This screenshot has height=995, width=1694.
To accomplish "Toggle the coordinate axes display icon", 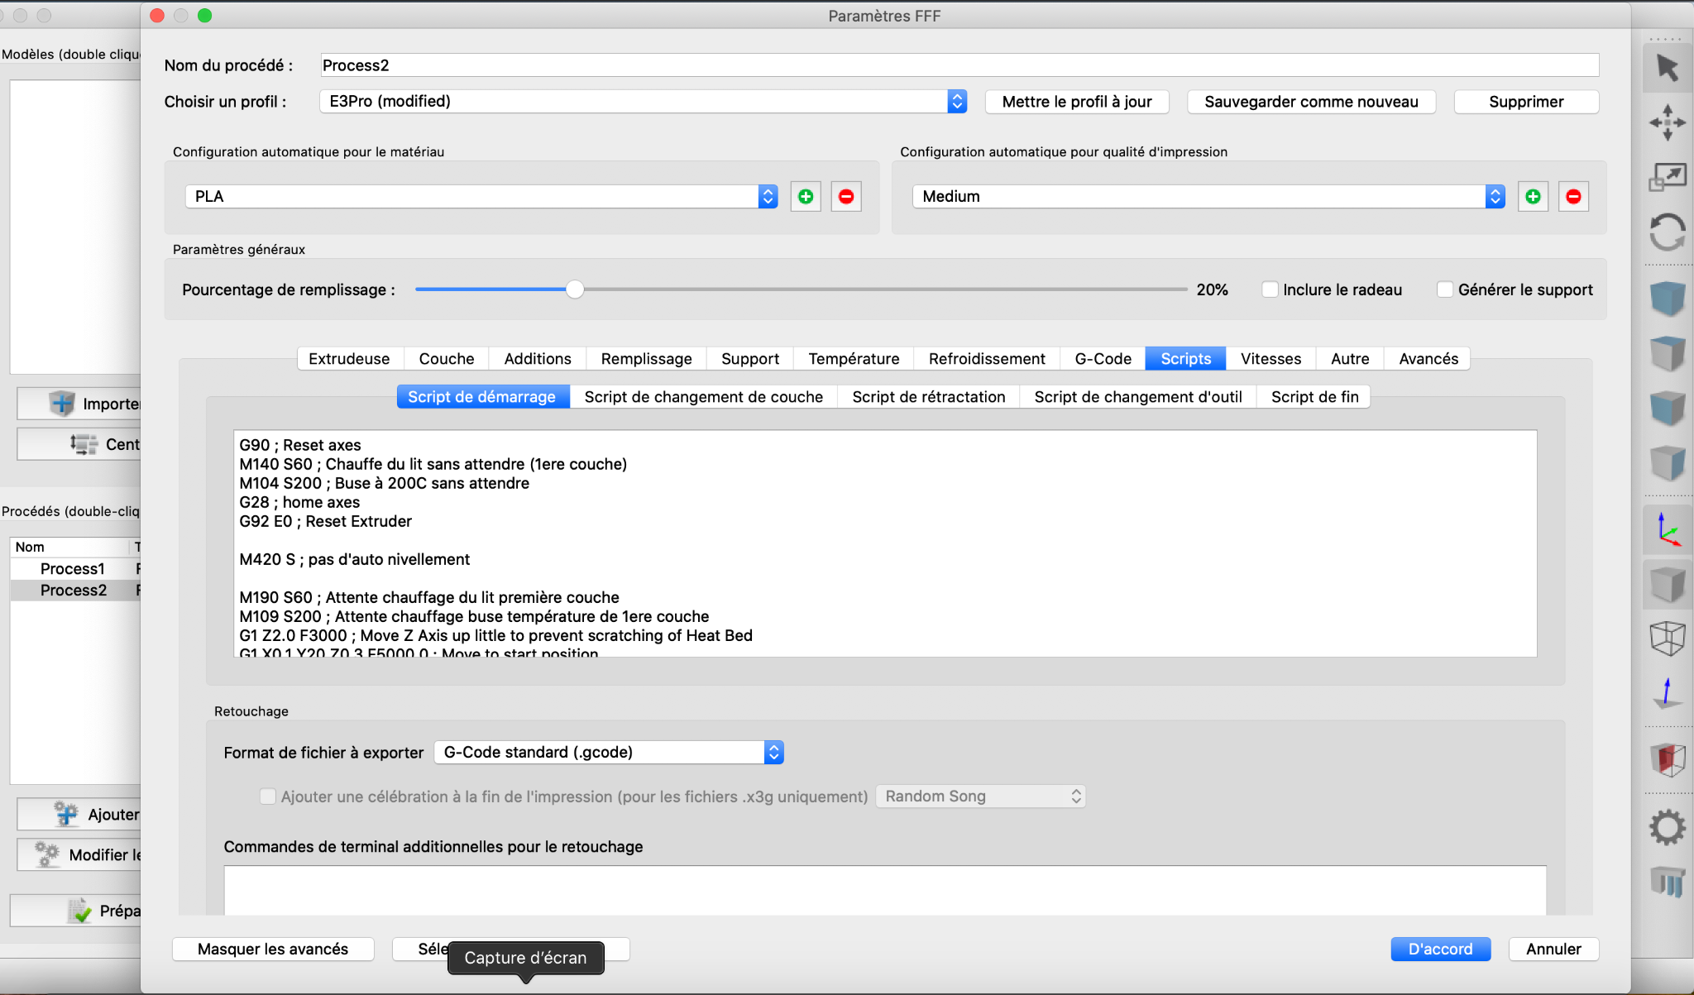I will pos(1667,529).
